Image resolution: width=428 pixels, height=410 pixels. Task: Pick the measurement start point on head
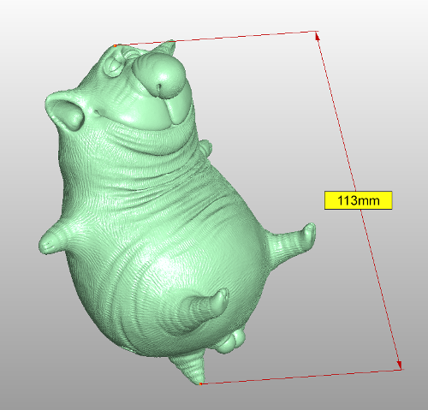(115, 45)
